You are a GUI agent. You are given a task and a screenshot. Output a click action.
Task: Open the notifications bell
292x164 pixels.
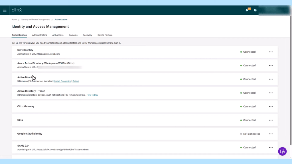246,10
